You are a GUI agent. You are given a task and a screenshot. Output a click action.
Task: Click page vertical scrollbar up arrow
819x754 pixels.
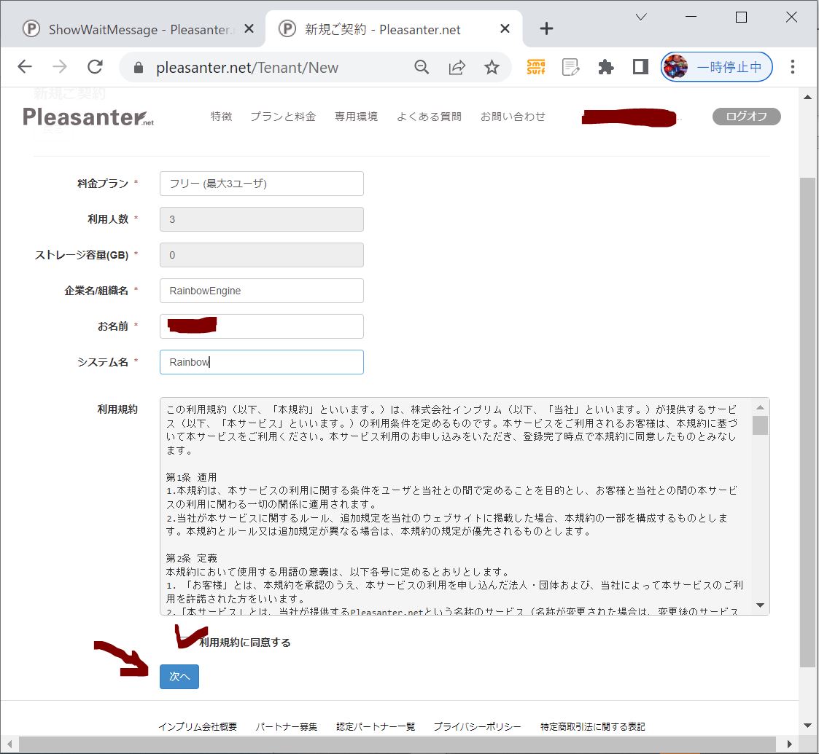click(x=807, y=97)
